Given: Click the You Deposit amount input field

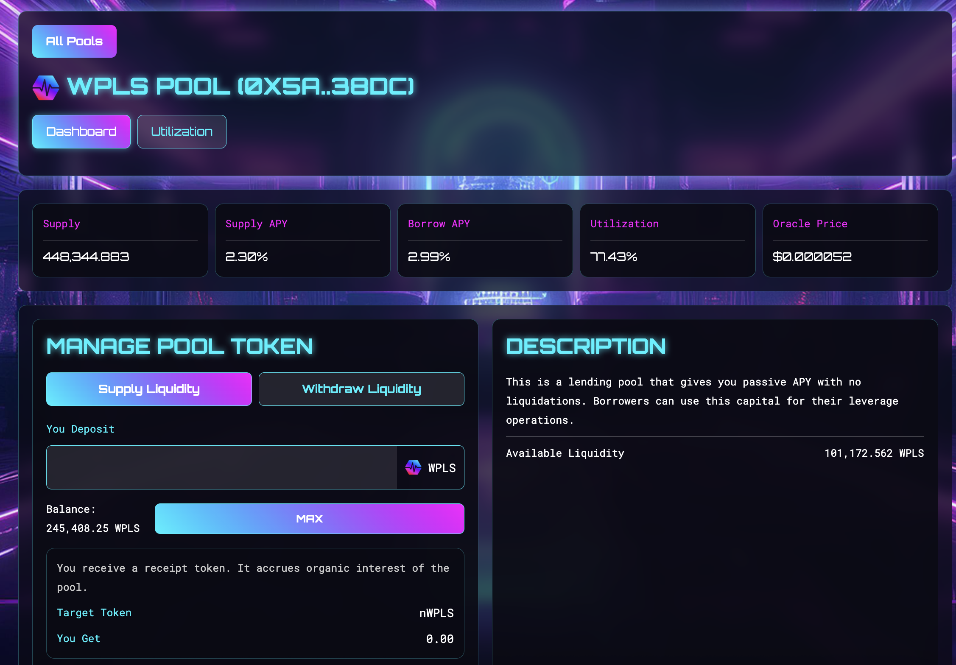Looking at the screenshot, I should [221, 467].
